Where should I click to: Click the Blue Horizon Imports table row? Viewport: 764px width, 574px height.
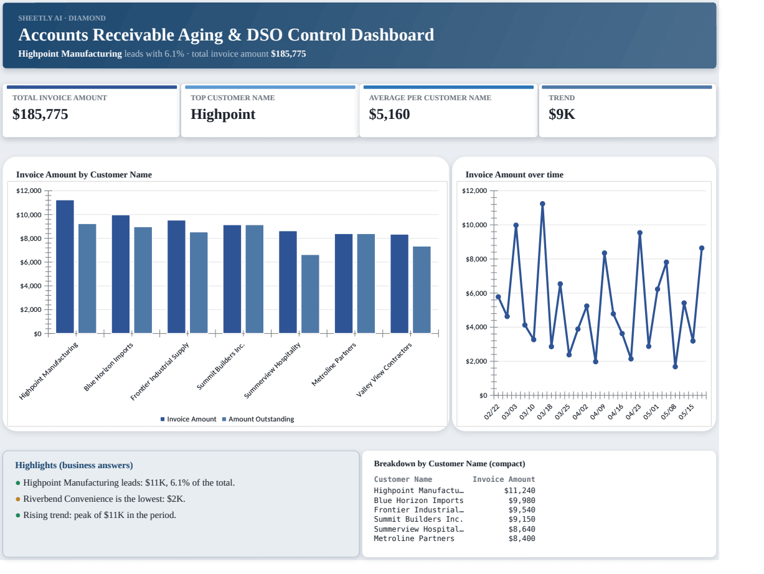[455, 501]
